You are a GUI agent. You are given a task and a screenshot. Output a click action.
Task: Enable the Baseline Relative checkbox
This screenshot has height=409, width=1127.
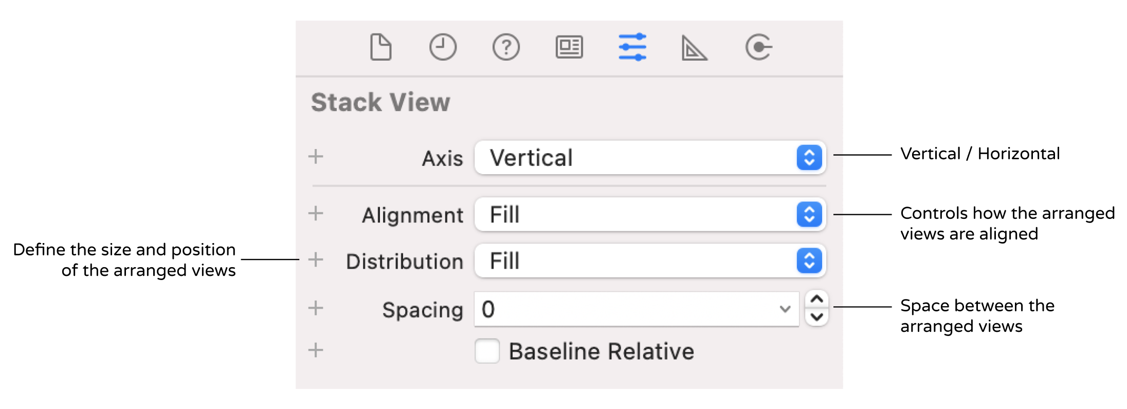[487, 351]
